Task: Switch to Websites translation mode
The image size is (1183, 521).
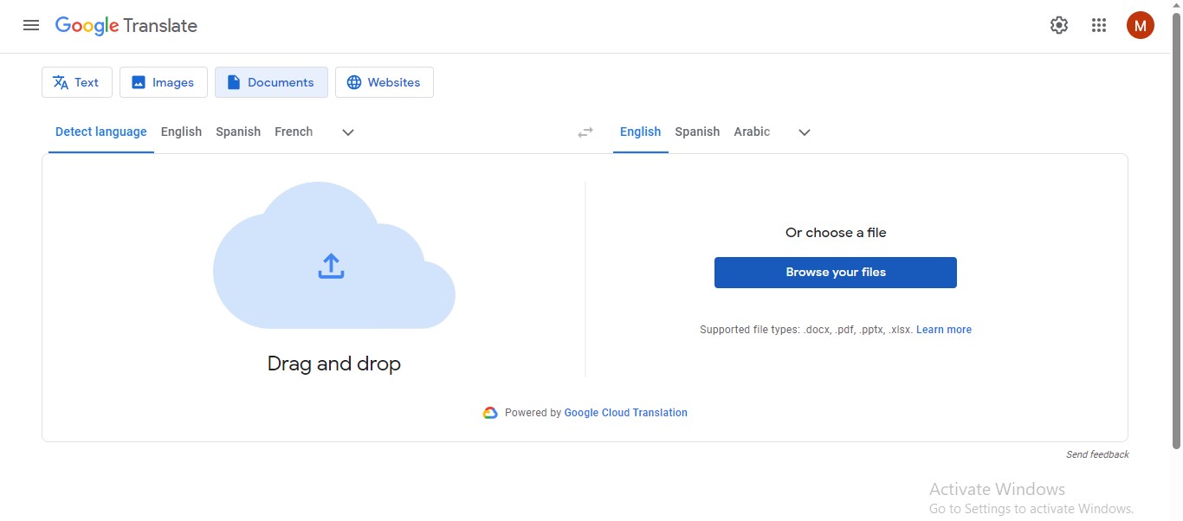Action: click(x=385, y=82)
